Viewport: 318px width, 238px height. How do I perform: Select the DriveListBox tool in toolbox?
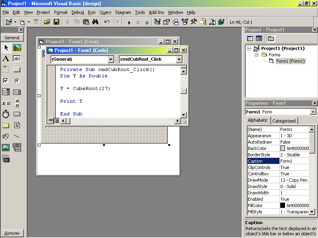pos(17,114)
